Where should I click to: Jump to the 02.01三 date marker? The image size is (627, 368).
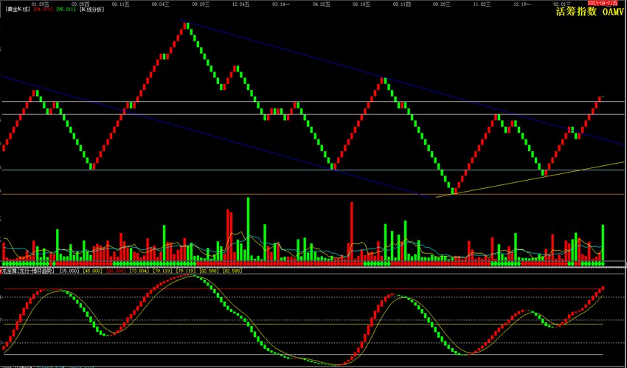click(562, 4)
